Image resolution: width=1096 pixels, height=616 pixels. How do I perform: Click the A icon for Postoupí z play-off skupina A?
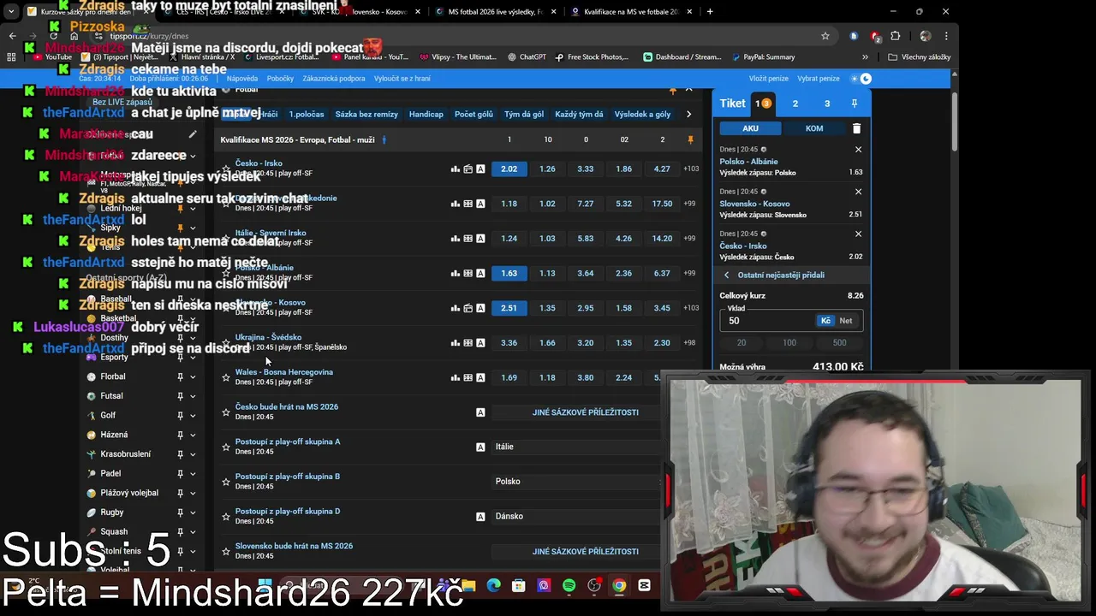coord(480,447)
